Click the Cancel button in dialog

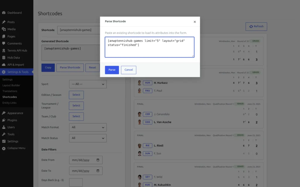coord(129,70)
